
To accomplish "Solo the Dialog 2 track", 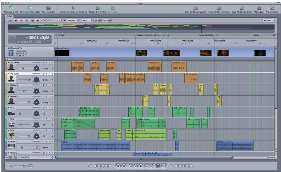I will coord(52,96).
